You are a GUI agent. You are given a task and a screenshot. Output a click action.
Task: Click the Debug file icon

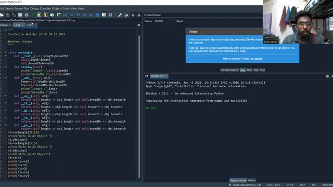pos(65,15)
